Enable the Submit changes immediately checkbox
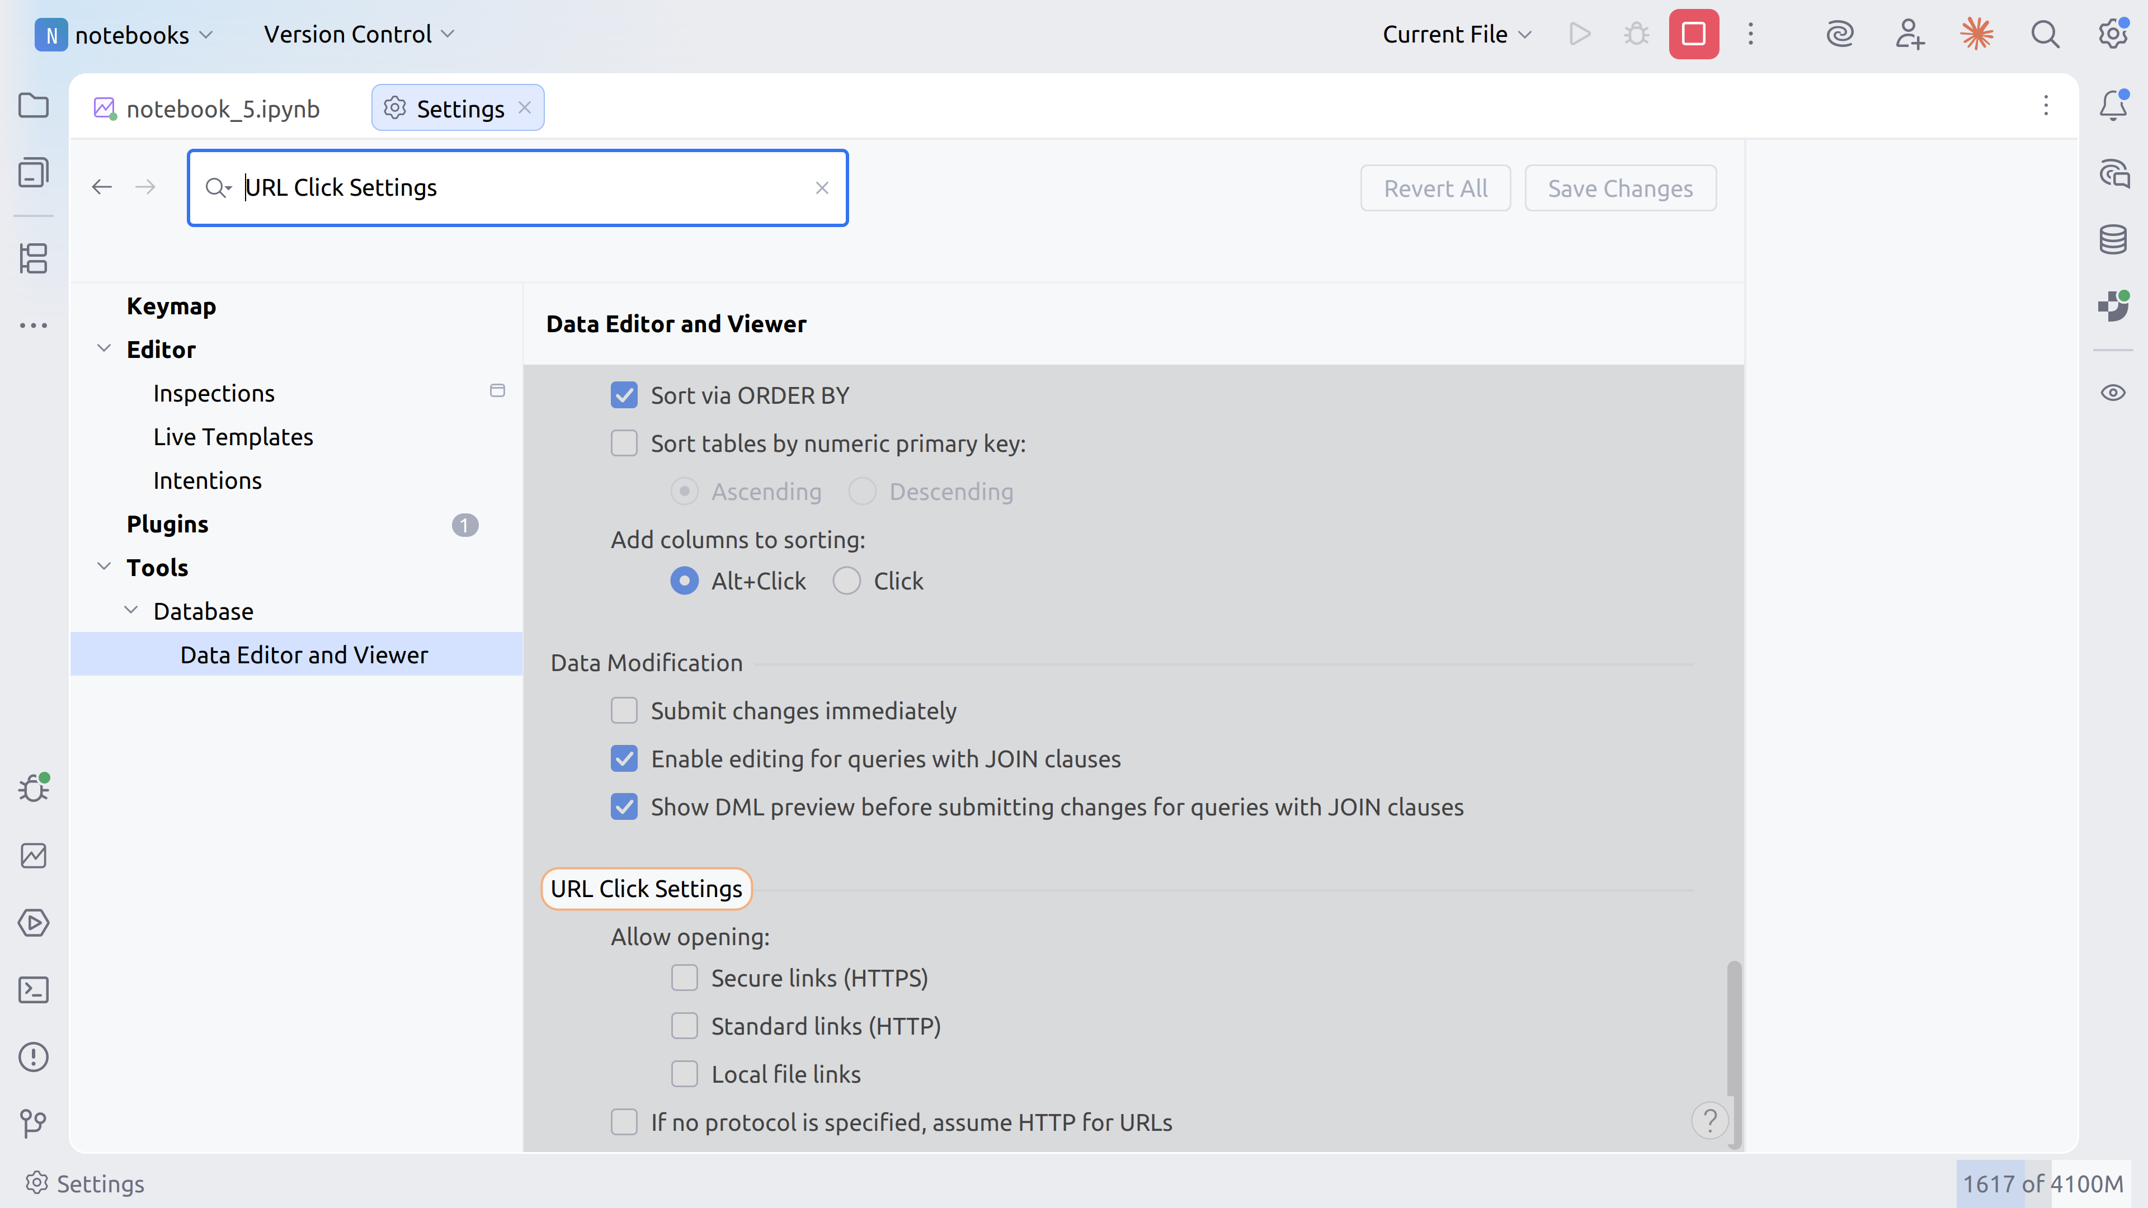Image resolution: width=2148 pixels, height=1208 pixels. pyautogui.click(x=625, y=710)
